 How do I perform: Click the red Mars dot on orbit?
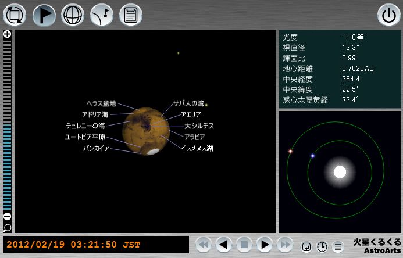tap(290, 152)
